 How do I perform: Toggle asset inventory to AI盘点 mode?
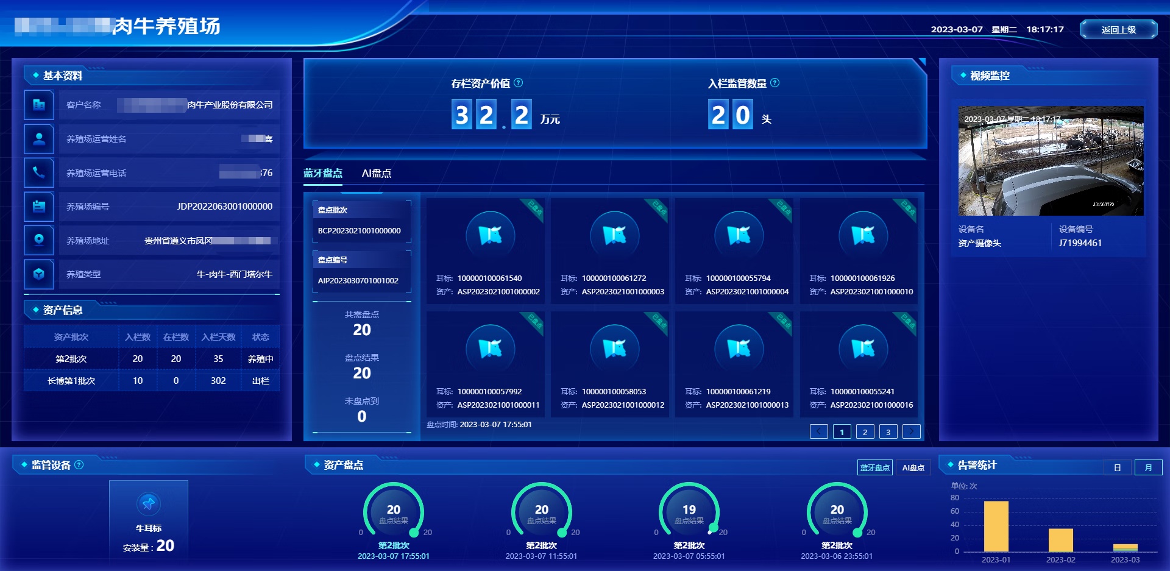[x=913, y=467]
